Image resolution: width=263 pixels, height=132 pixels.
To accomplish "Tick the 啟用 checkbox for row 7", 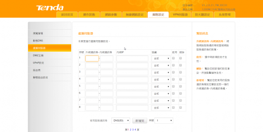I will (x=174, y=101).
